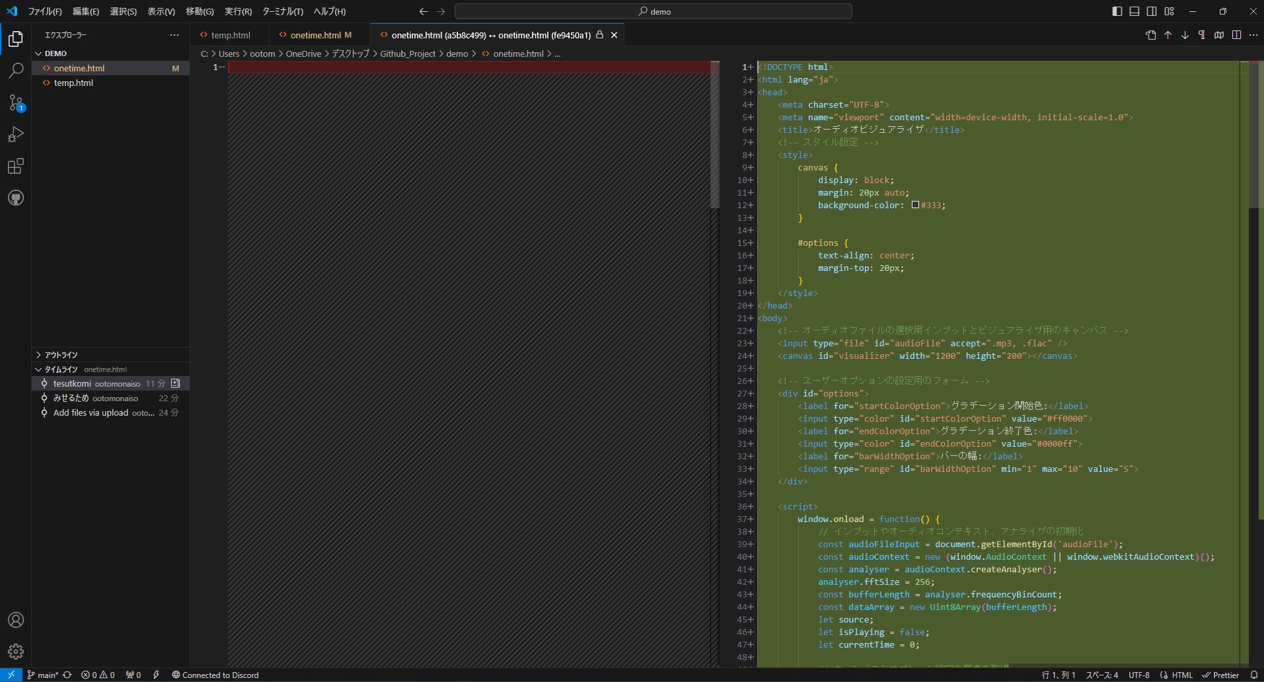Click the Prettier status bar button
This screenshot has height=682, width=1264.
[x=1220, y=675]
